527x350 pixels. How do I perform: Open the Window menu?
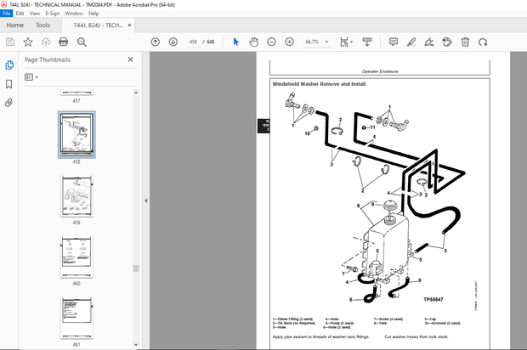74,14
